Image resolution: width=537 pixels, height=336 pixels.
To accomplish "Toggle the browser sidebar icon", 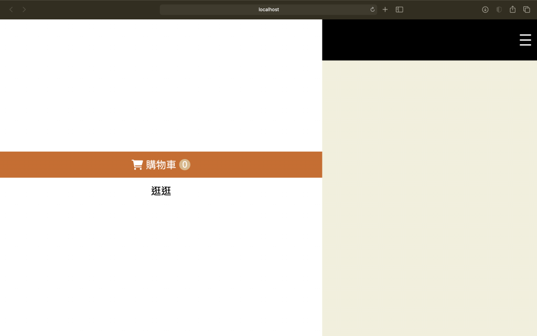I will (399, 9).
